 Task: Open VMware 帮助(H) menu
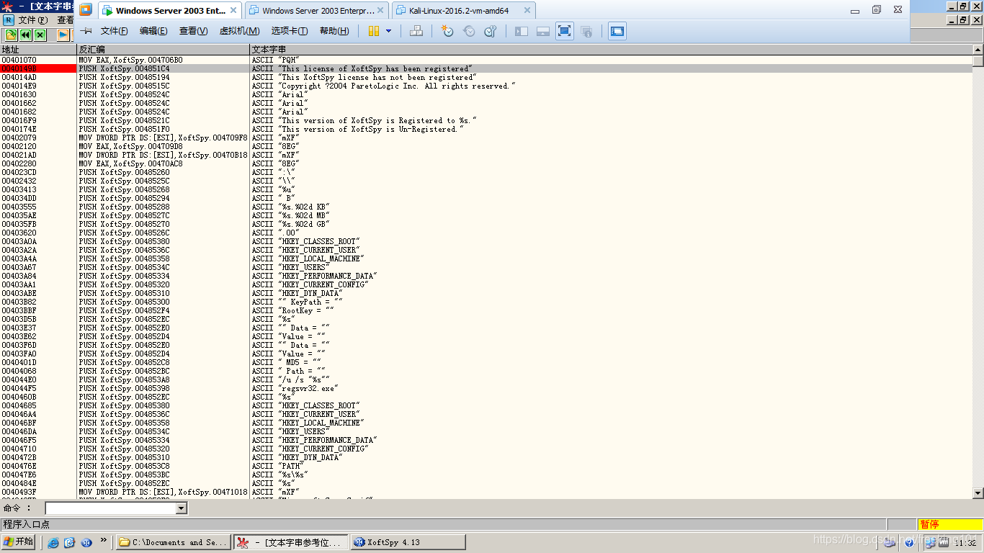click(334, 31)
